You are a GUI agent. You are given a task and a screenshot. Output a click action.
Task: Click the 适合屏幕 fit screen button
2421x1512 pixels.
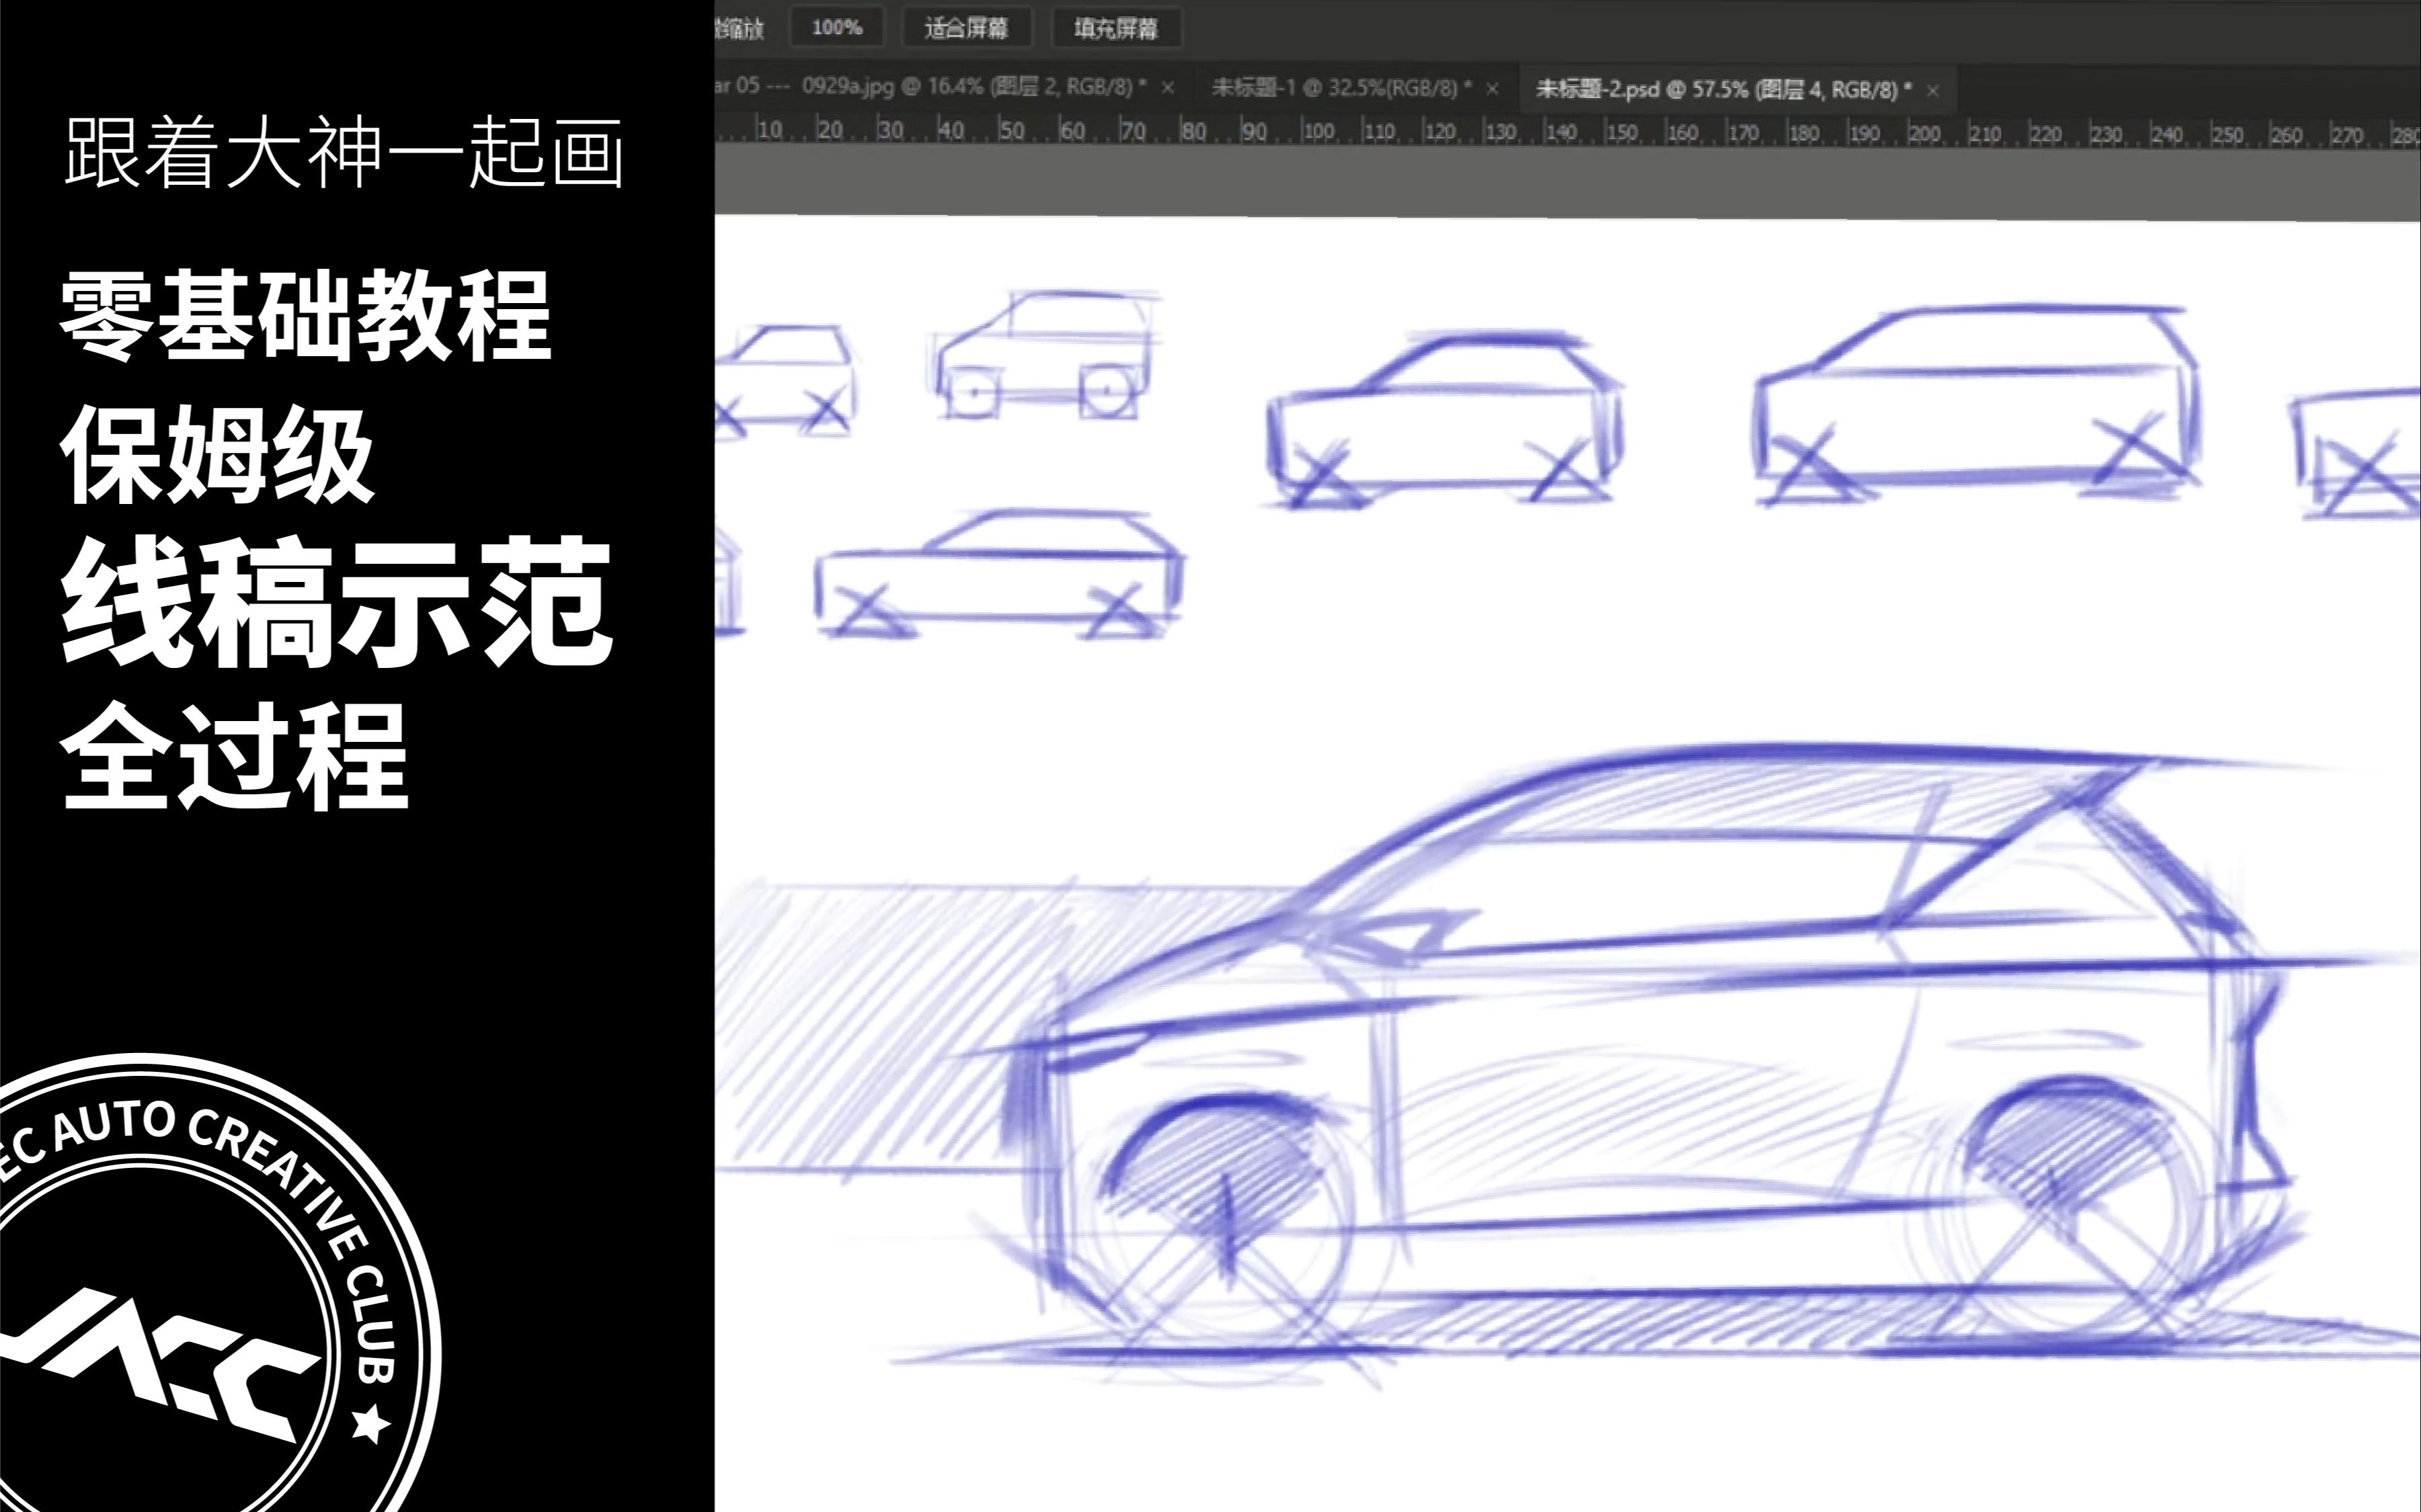[x=965, y=28]
